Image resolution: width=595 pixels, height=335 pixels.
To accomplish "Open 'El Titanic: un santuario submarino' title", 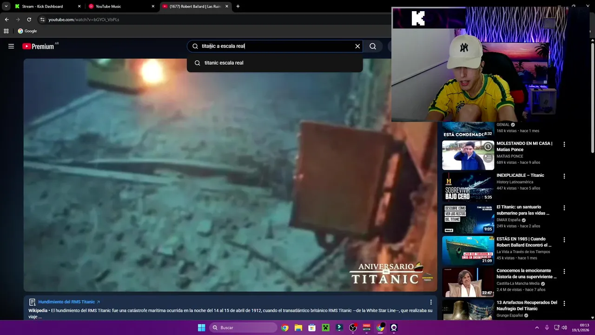I will pyautogui.click(x=523, y=210).
